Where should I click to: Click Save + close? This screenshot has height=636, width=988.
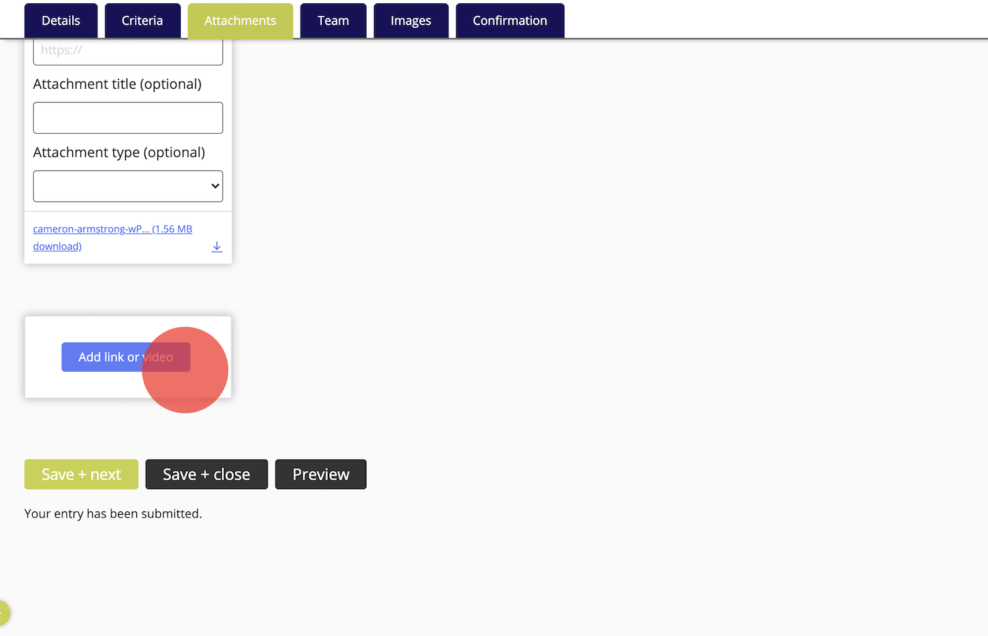point(206,474)
